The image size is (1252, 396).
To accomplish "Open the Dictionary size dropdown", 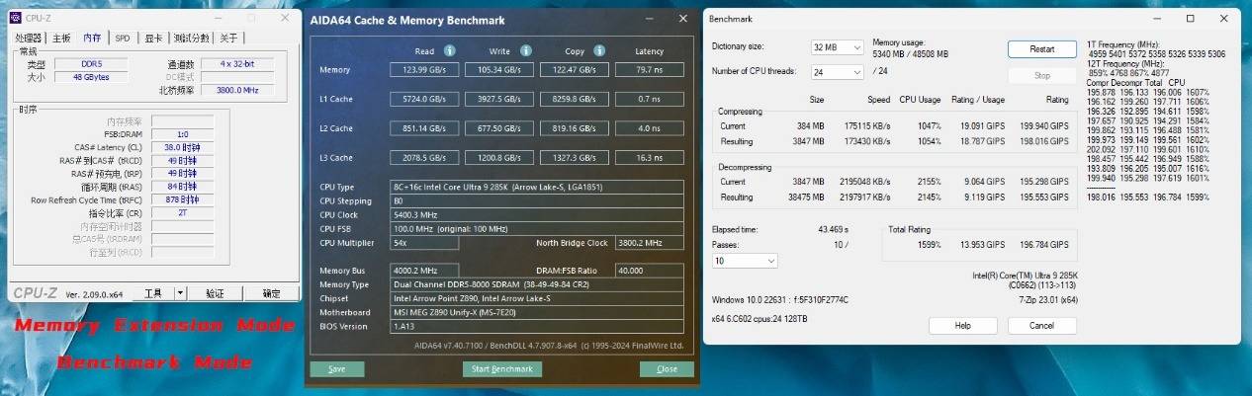I will coord(837,47).
